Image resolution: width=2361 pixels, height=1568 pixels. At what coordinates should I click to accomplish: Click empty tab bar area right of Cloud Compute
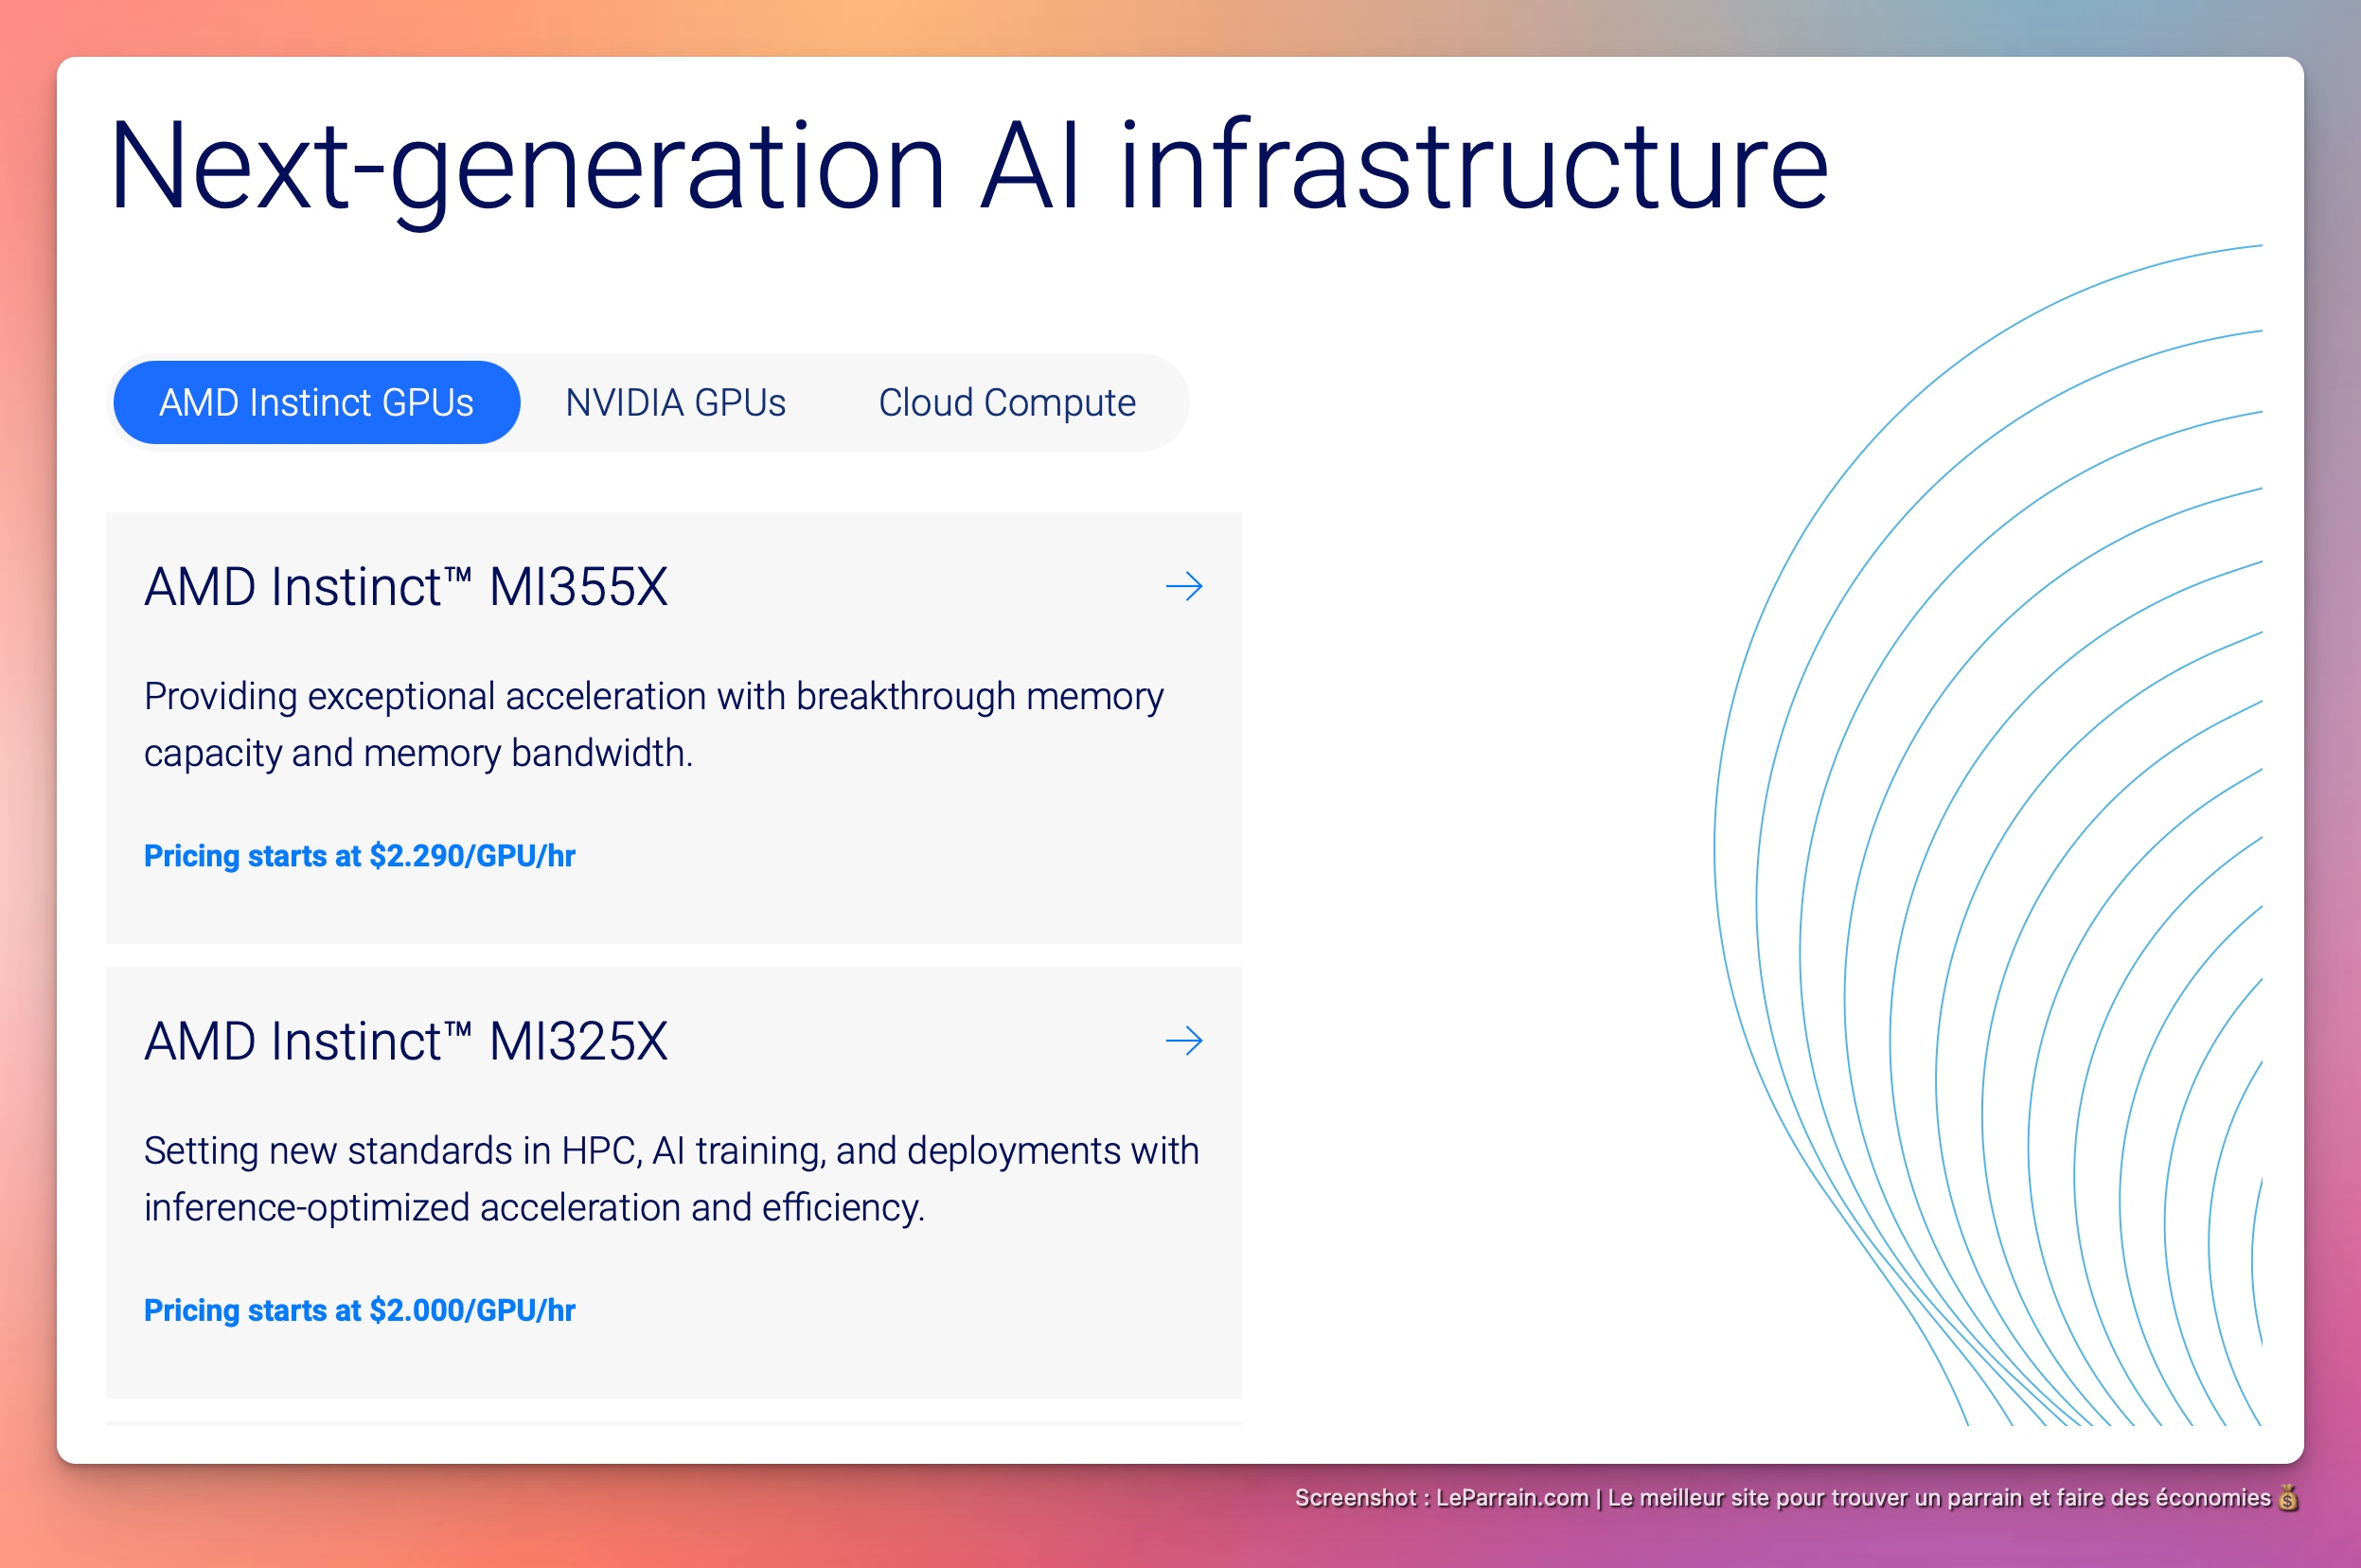[x=1165, y=403]
